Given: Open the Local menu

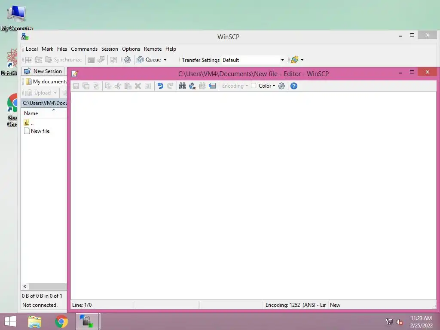Looking at the screenshot, I should 32,49.
